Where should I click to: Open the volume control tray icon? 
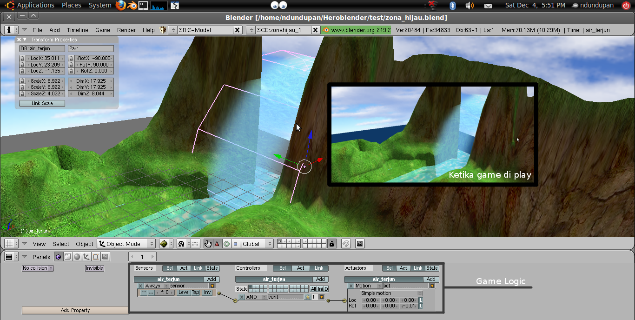click(470, 6)
